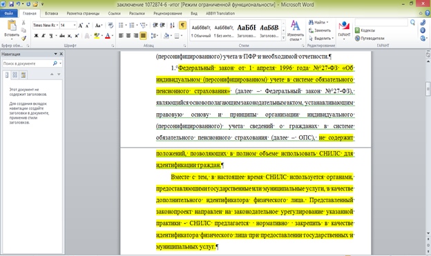Apply paragraph shading fill color
This screenshot has height=256, width=431.
point(166,36)
